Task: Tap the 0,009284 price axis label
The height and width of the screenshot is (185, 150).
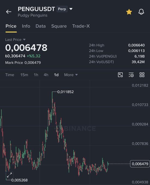Action: [140, 124]
